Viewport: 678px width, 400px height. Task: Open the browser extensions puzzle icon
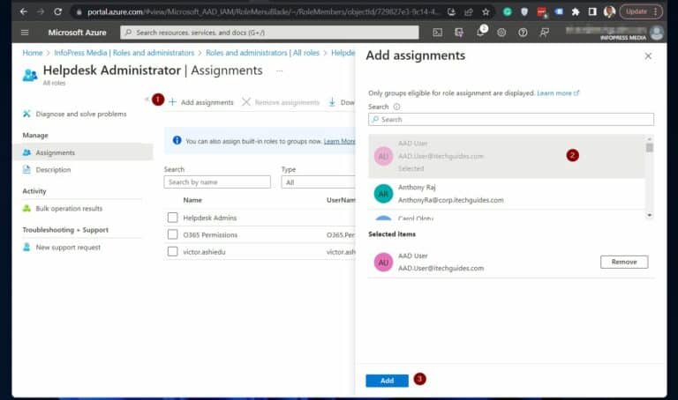coord(575,12)
